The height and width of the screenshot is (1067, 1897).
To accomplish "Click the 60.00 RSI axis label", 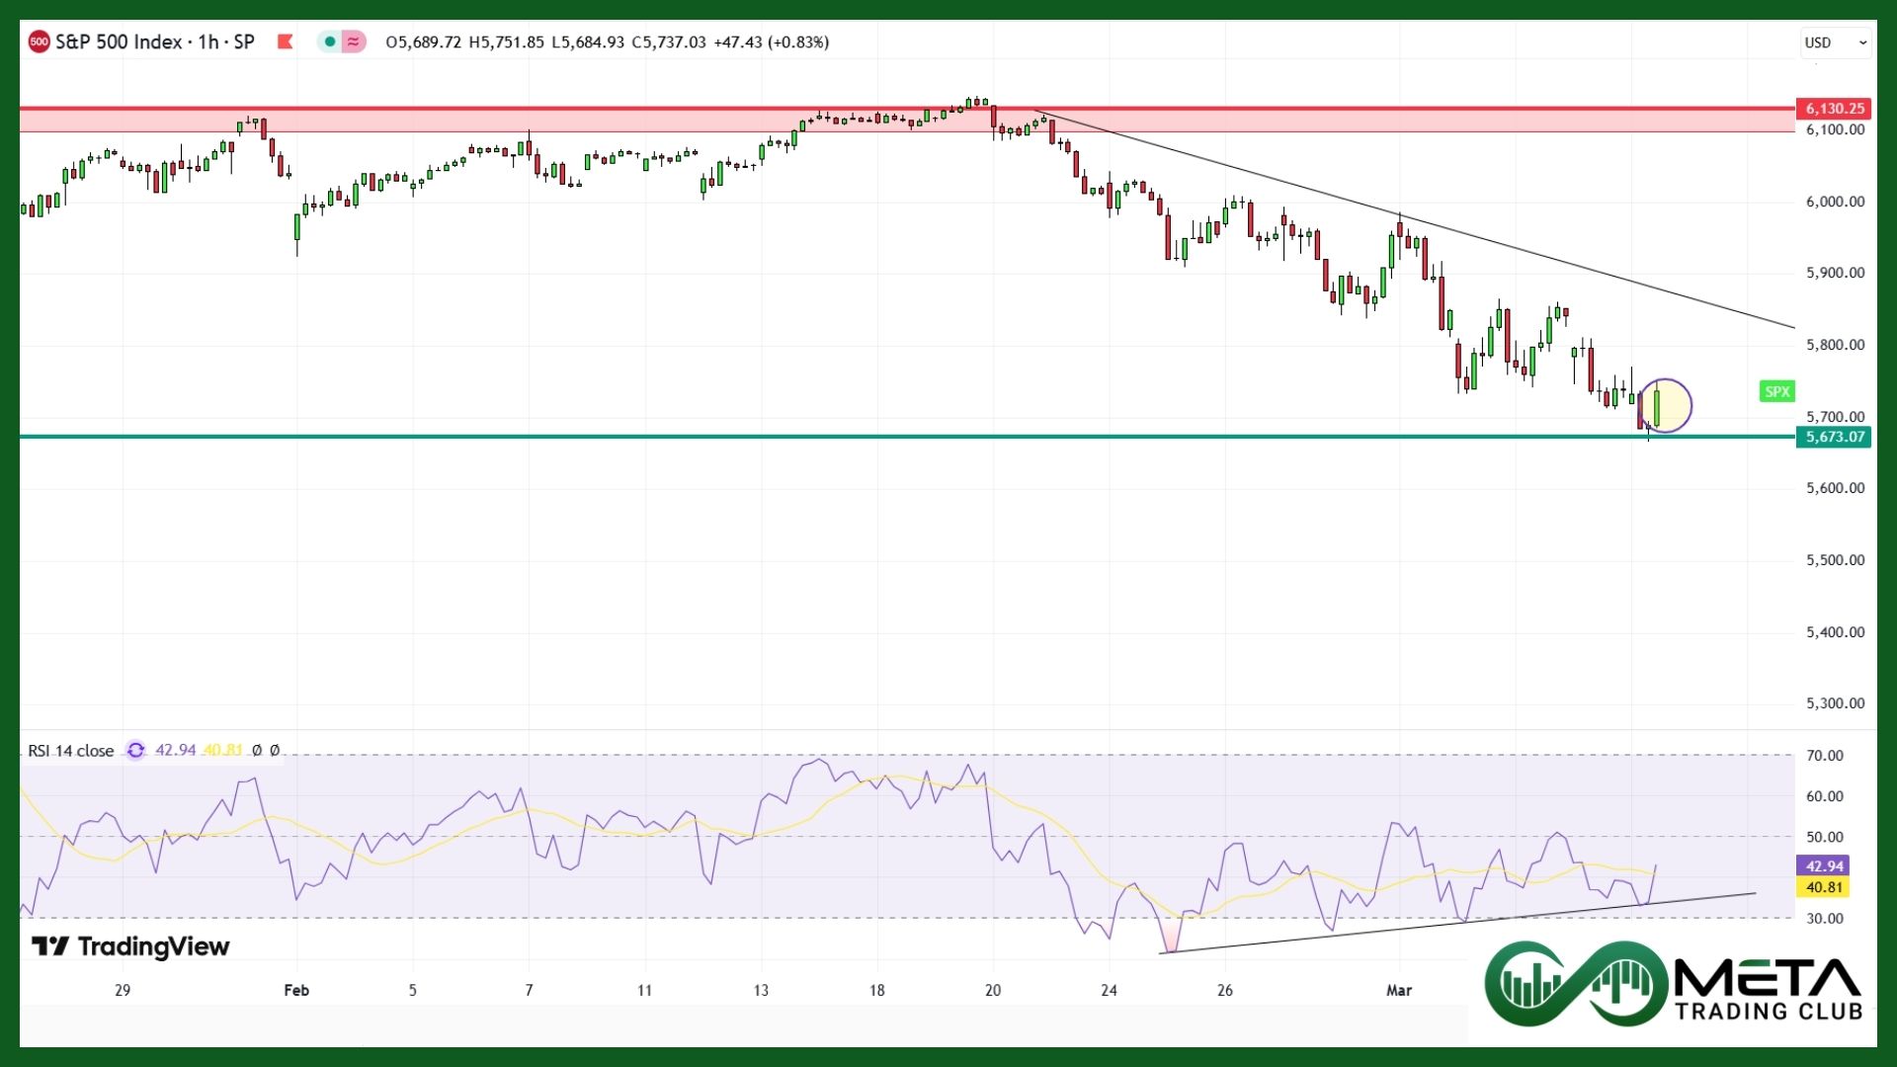I will 1824,796.
